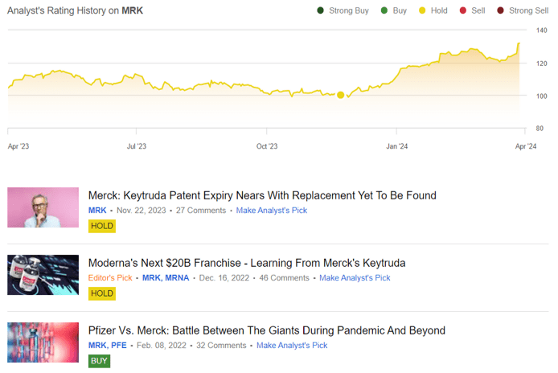Click the Sell legend red dot

click(x=462, y=10)
